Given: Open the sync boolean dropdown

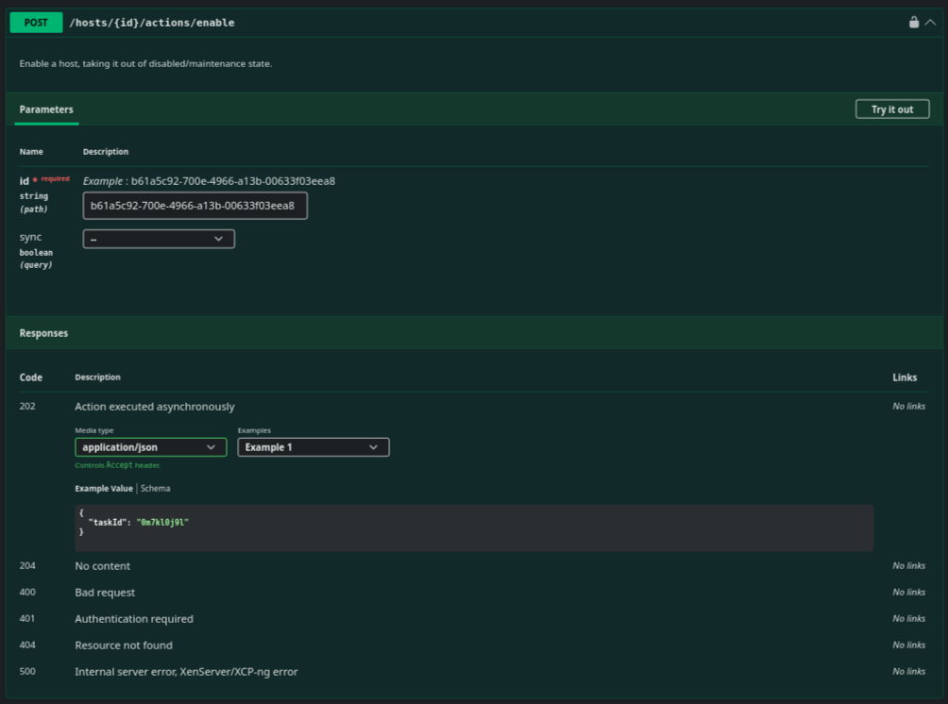Looking at the screenshot, I should tap(159, 240).
